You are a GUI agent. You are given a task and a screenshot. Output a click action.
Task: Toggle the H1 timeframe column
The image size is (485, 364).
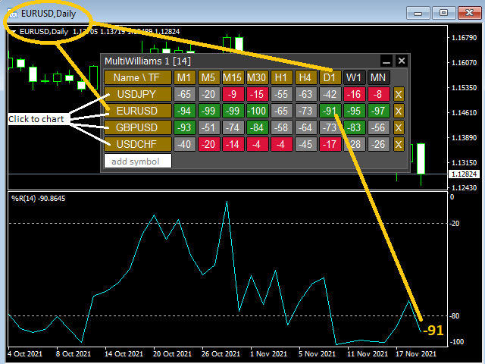coord(281,77)
